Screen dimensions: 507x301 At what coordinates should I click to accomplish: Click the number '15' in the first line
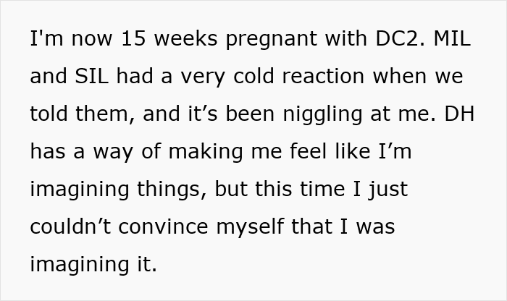point(133,38)
